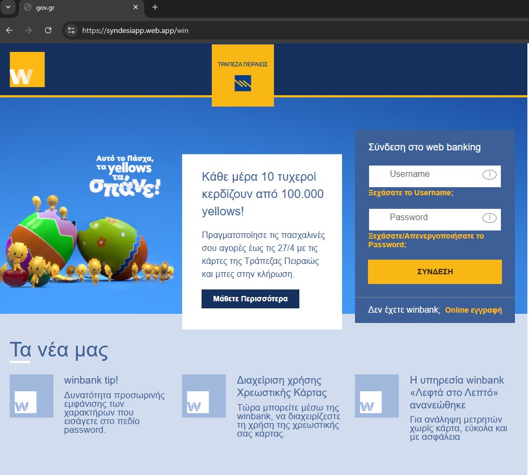Viewport: 529px width, 475px height.
Task: Click the 'Δυνατότητα προσωρινής εμφάνισης' description text
Action: (x=115, y=412)
